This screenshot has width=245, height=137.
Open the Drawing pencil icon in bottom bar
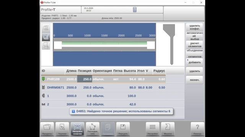62,129
